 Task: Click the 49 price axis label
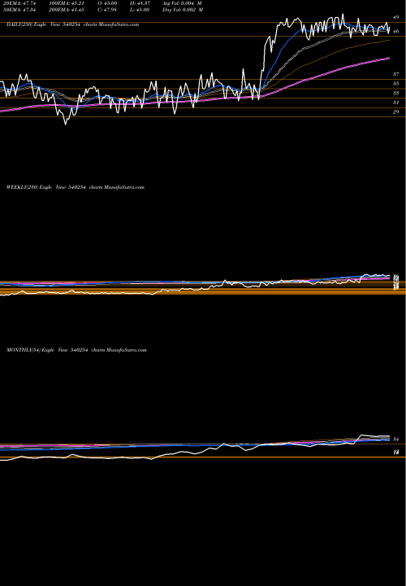[x=396, y=17]
